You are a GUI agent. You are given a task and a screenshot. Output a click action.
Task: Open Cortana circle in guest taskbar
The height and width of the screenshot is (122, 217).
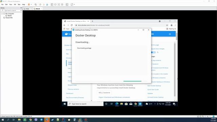(x=106, y=104)
